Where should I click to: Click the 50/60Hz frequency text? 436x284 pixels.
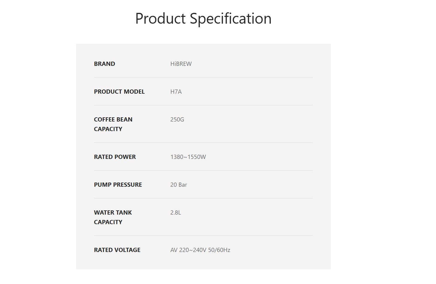(219, 250)
